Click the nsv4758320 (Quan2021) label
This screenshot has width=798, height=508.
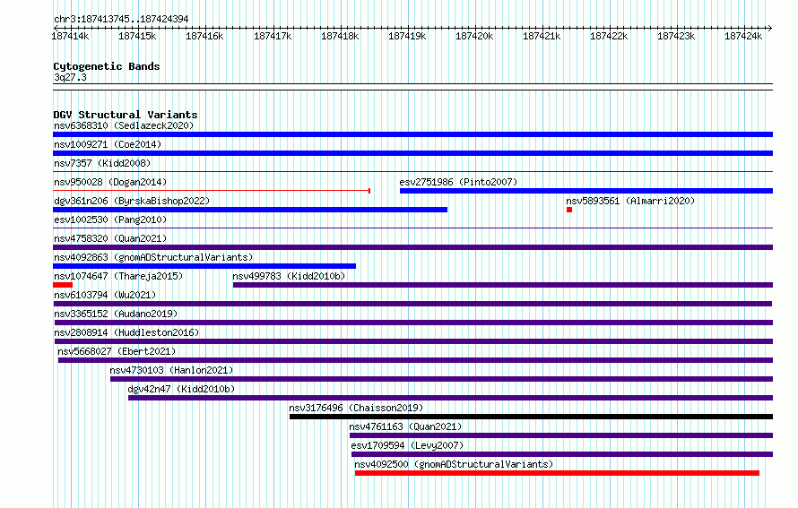[x=110, y=238]
